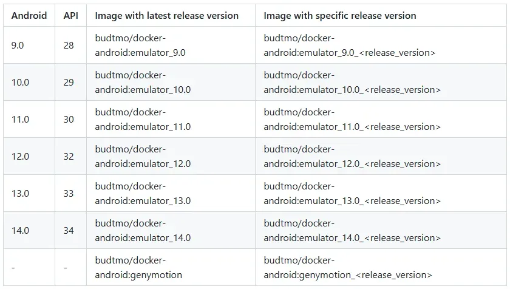Click the Android column header
Viewport: 510px width, 289px height.
[x=29, y=16]
